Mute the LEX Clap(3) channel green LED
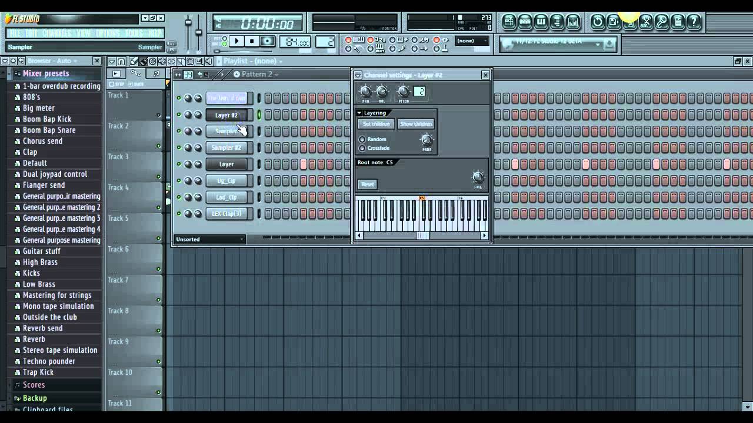This screenshot has height=423, width=753. [x=179, y=213]
